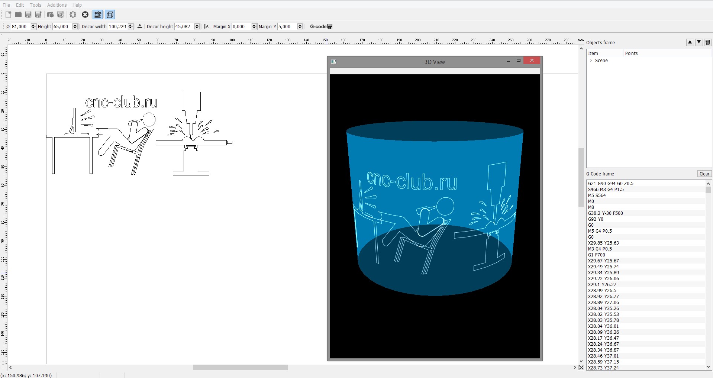Create a new file with the toolbar icon

tap(8, 14)
